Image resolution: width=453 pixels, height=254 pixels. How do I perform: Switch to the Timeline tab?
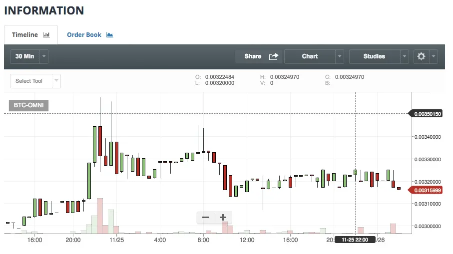30,34
